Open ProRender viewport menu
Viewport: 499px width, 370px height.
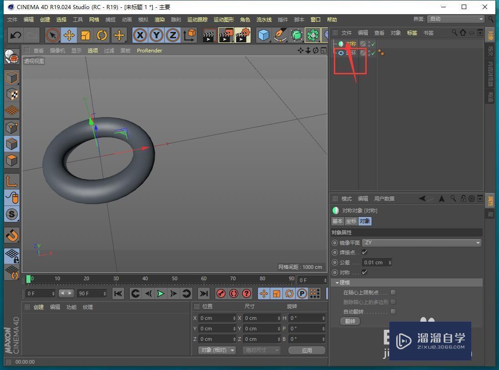point(149,51)
